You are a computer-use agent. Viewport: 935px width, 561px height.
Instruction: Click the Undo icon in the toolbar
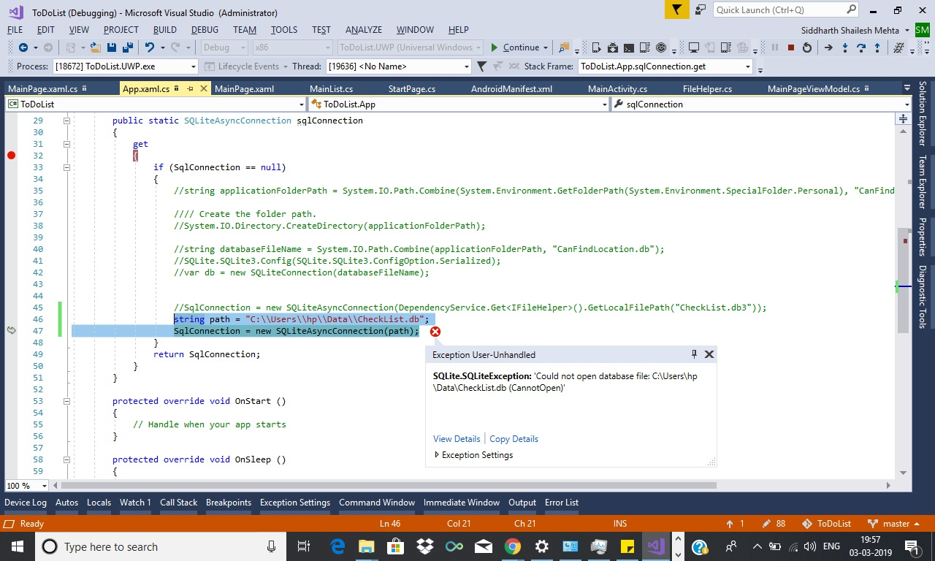(150, 48)
